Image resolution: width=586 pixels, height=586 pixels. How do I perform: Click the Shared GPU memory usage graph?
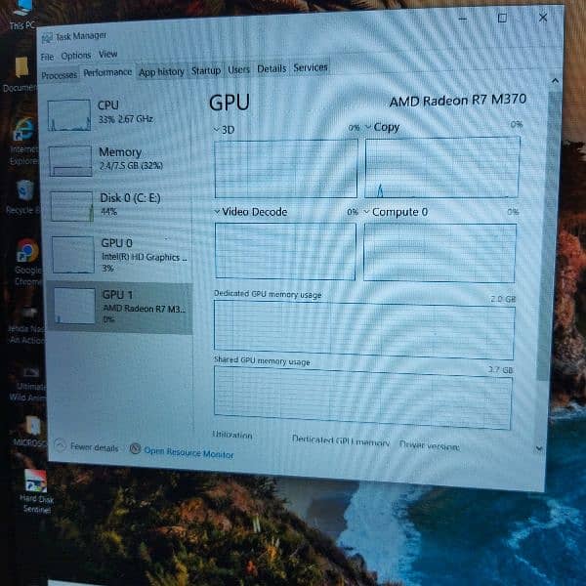coord(363,398)
